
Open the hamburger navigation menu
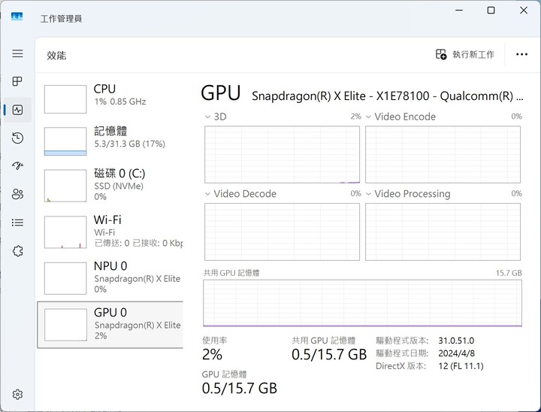[17, 54]
